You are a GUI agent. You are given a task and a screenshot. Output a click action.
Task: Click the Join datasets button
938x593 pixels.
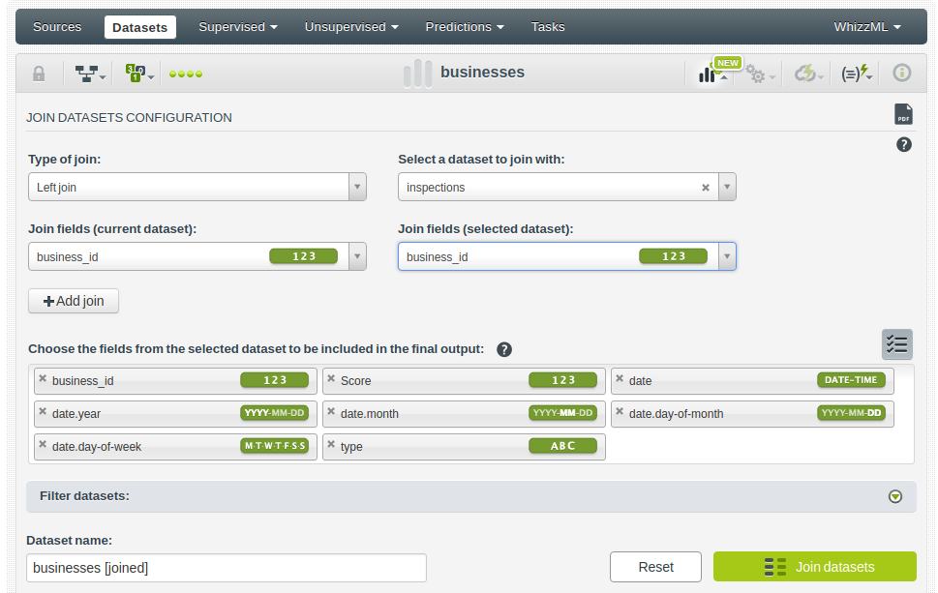(x=814, y=567)
